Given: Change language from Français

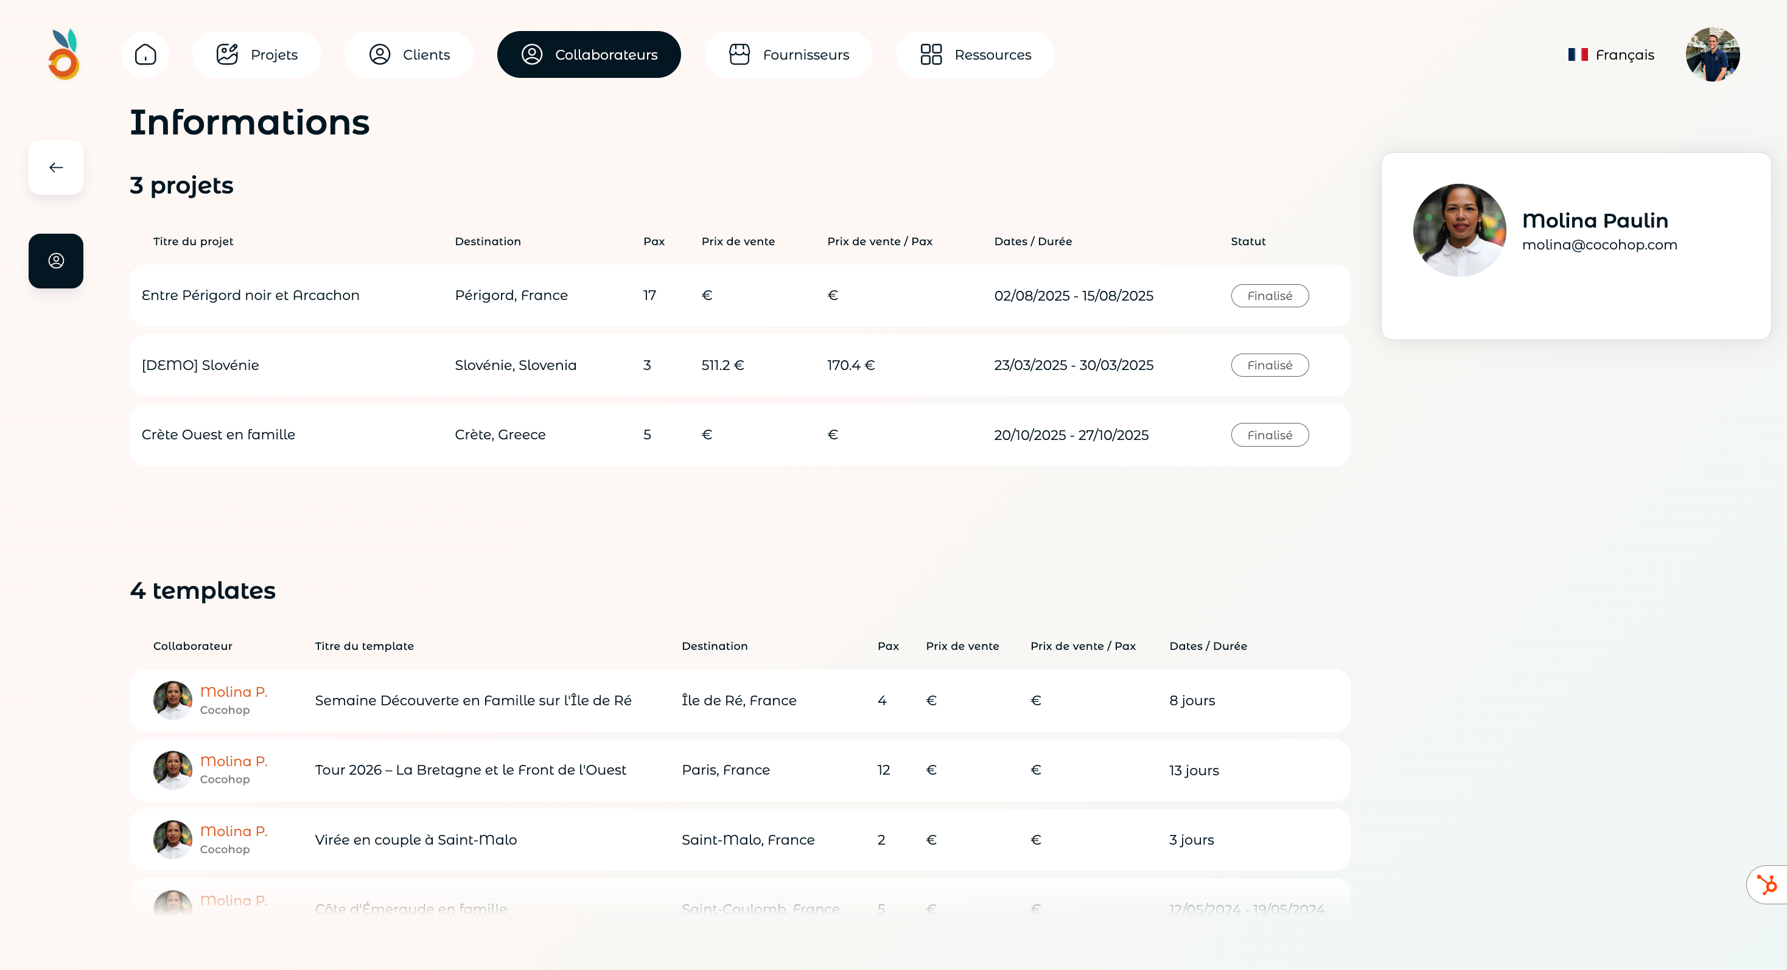Looking at the screenshot, I should [x=1611, y=54].
